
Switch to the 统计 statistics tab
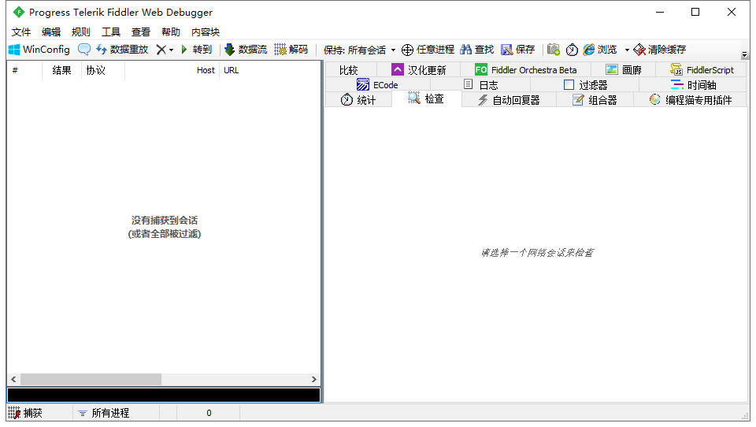tap(358, 100)
